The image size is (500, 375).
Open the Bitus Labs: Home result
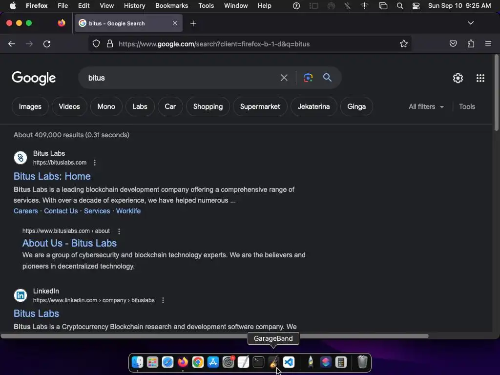[x=52, y=176]
